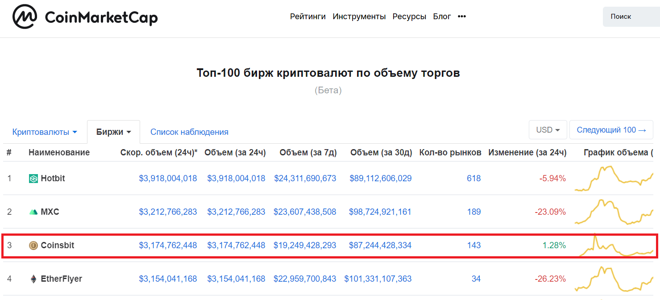Viewport: 660px width, 300px height.
Task: Open the Coinsbit exchange link
Action: [x=58, y=245]
